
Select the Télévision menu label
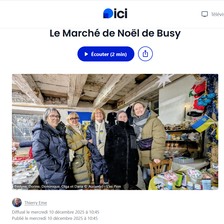(218, 14)
